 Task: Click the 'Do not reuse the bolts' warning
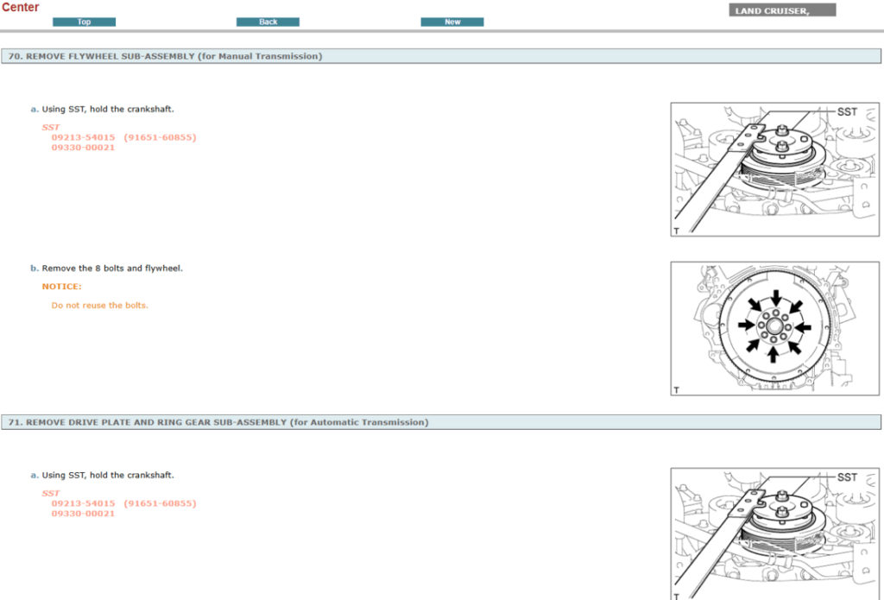pyautogui.click(x=99, y=306)
